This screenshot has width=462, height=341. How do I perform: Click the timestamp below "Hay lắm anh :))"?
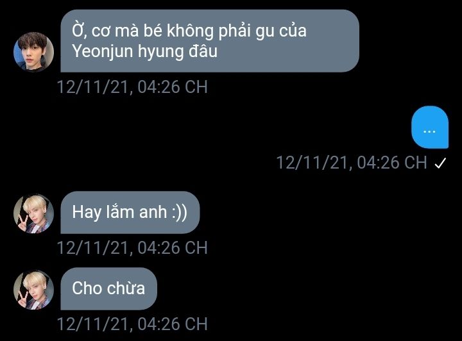click(x=132, y=247)
